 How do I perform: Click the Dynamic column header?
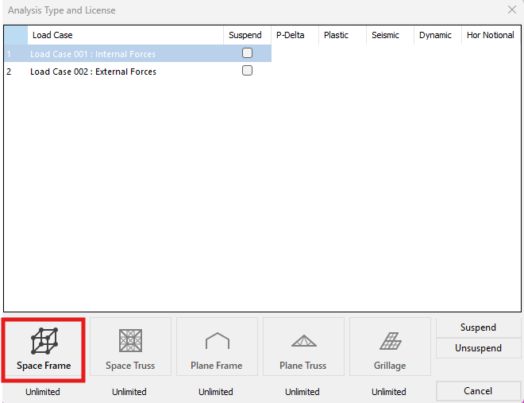coord(437,35)
